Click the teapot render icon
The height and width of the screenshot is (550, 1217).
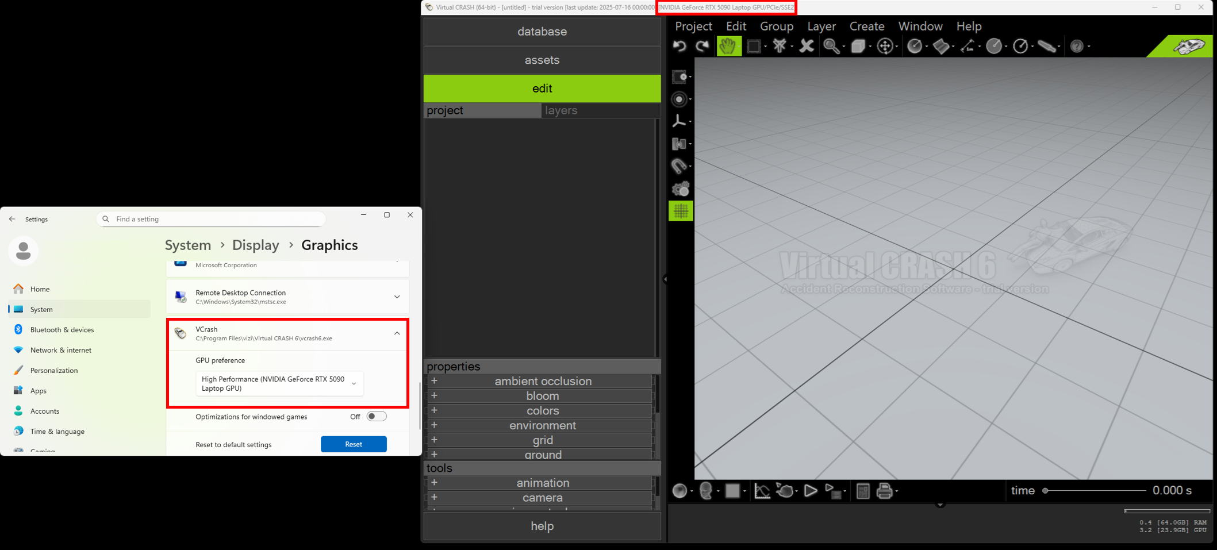785,491
